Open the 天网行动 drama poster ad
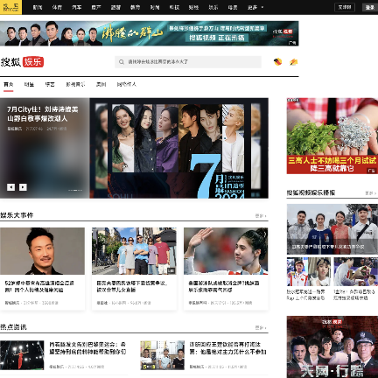 [x=332, y=346]
